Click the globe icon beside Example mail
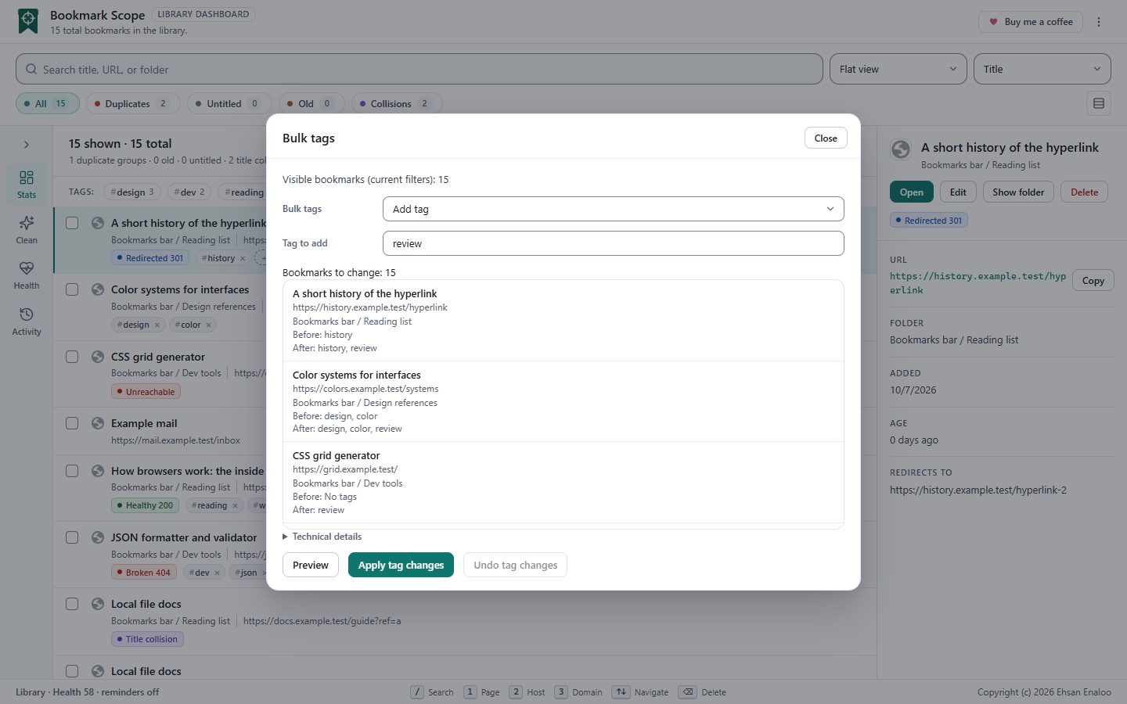Screen dimensions: 1127x704 pos(98,423)
